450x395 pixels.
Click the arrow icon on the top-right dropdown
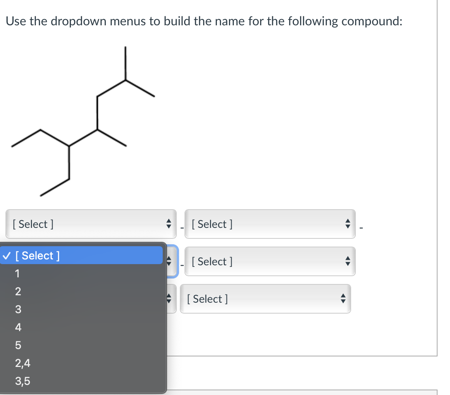pos(347,224)
